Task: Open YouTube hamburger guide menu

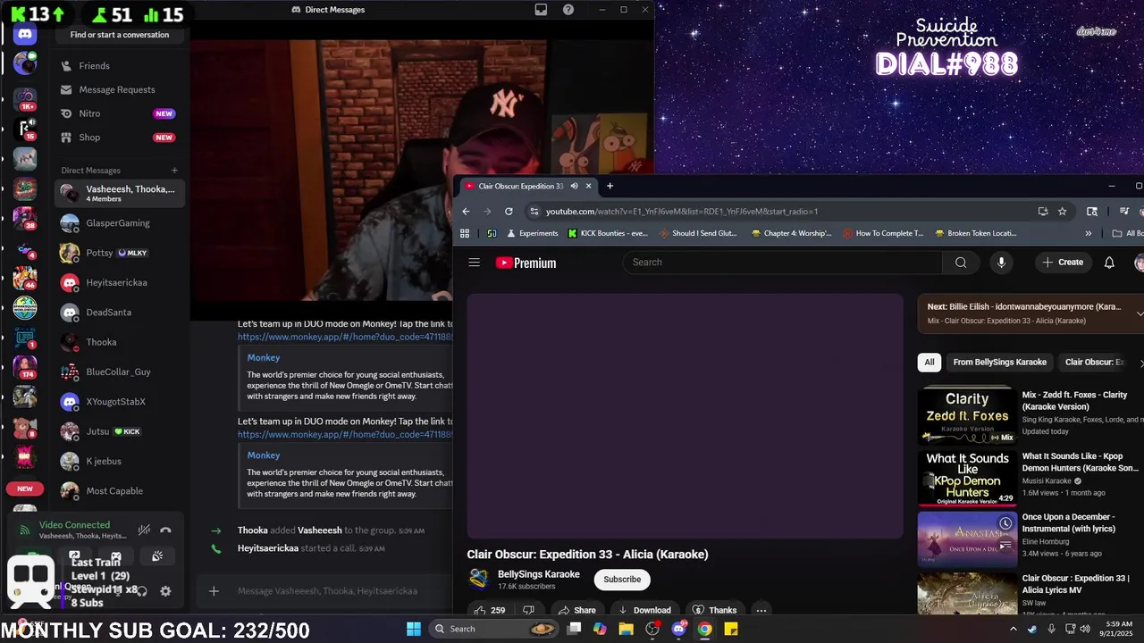Action: 475,263
